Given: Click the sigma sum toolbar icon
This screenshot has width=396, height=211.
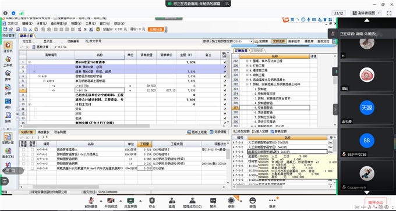Looking at the screenshot, I should coord(85,29).
